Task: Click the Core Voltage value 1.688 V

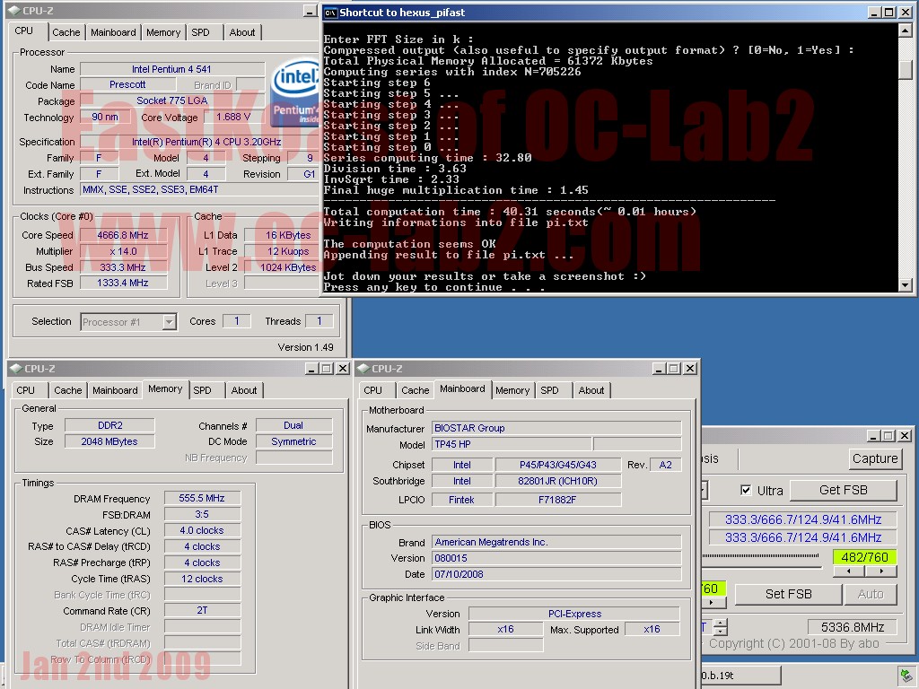Action: pyautogui.click(x=233, y=118)
